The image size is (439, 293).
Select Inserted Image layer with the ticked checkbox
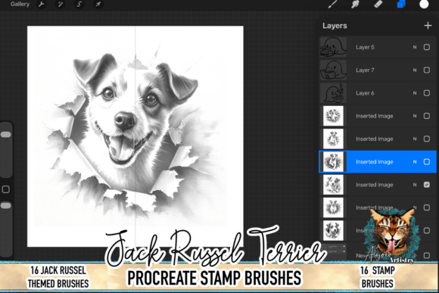(378, 185)
